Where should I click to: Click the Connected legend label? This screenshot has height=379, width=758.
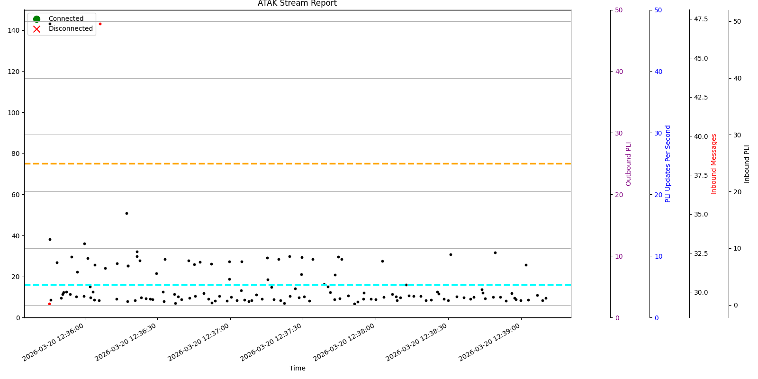[x=66, y=19]
